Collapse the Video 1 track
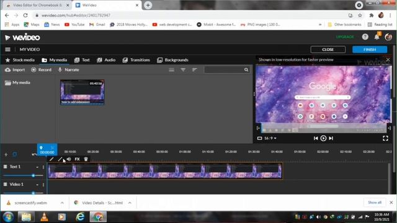This screenshot has width=397, height=223. (37, 185)
